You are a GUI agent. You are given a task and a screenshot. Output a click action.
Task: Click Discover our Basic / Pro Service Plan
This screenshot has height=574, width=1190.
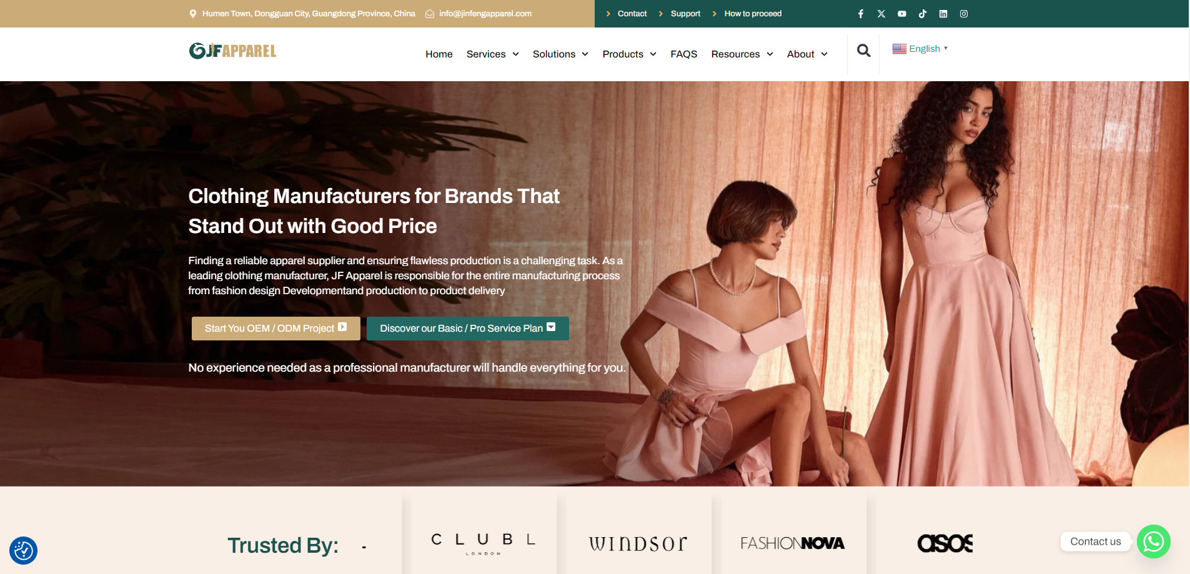click(468, 329)
